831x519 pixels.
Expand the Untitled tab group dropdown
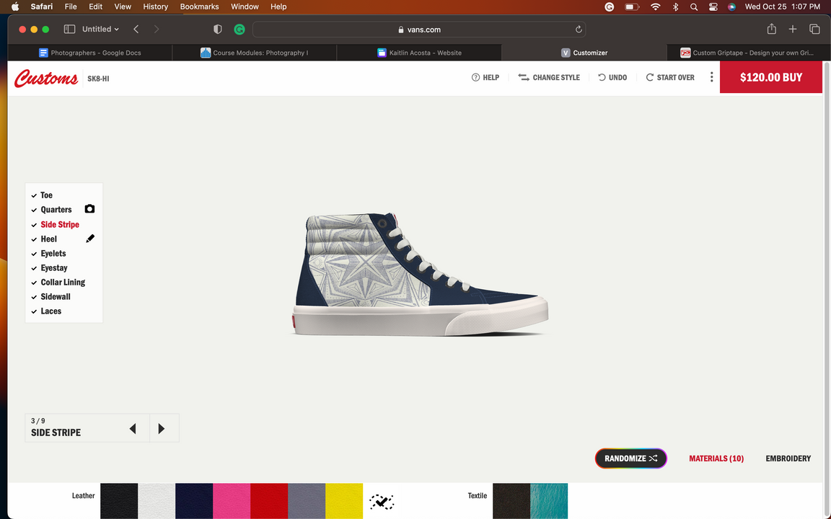(100, 30)
